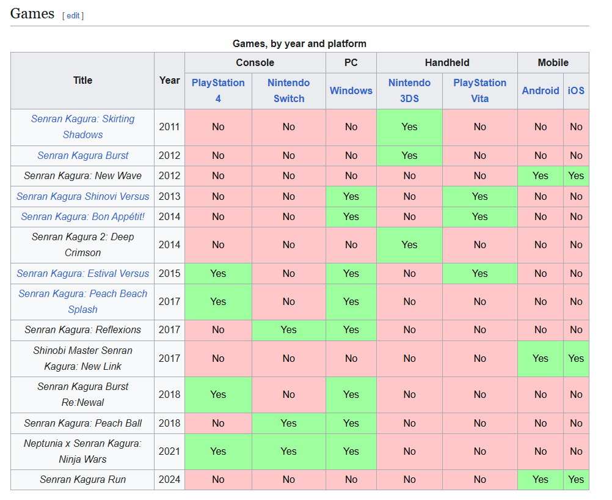Image resolution: width=612 pixels, height=500 pixels.
Task: Open the iOS column header link
Action: click(x=576, y=90)
